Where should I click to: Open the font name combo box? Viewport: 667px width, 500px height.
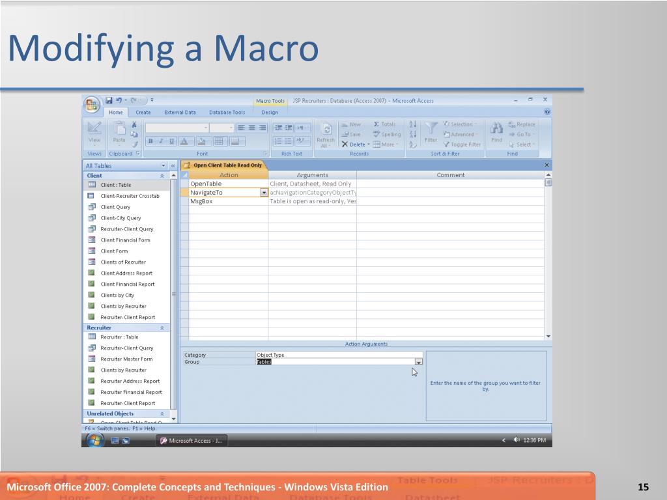click(x=177, y=128)
